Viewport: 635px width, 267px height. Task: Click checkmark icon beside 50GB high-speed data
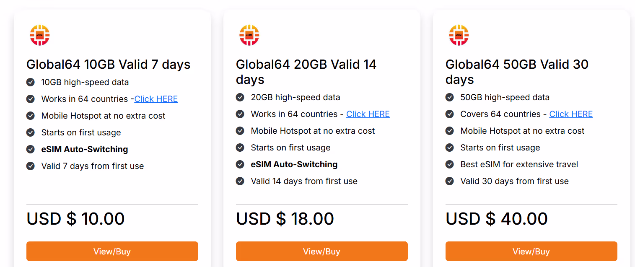(450, 97)
